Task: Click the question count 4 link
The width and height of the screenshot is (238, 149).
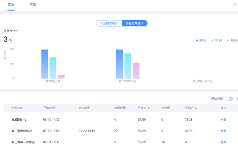Action: click(x=115, y=120)
